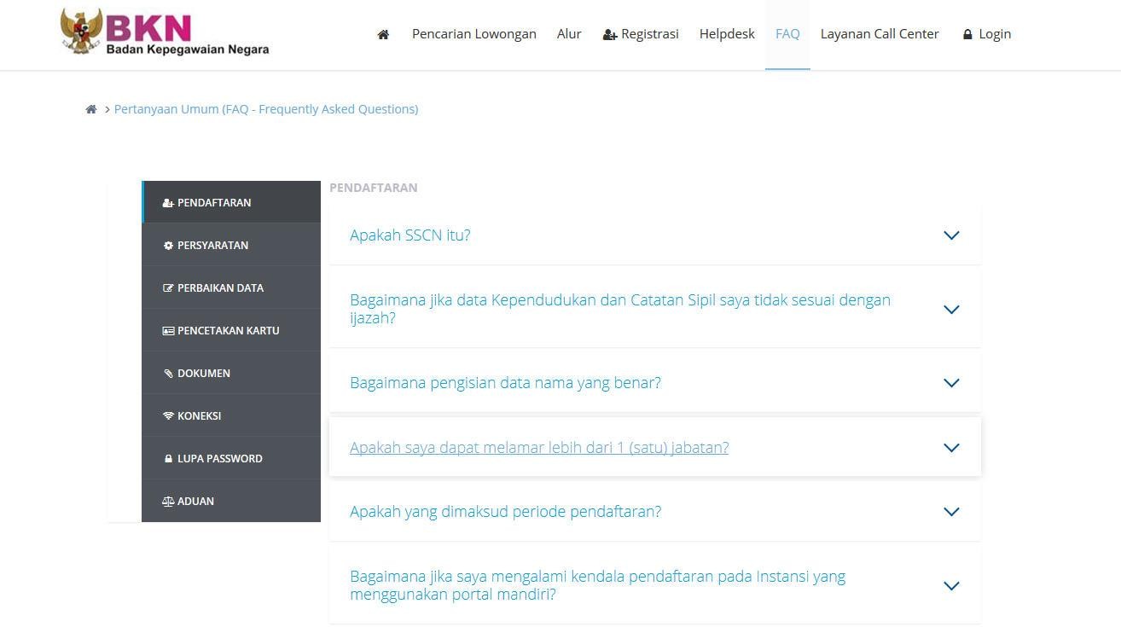Click the Lupa Password lock icon
The width and height of the screenshot is (1121, 627).
pyautogui.click(x=168, y=459)
